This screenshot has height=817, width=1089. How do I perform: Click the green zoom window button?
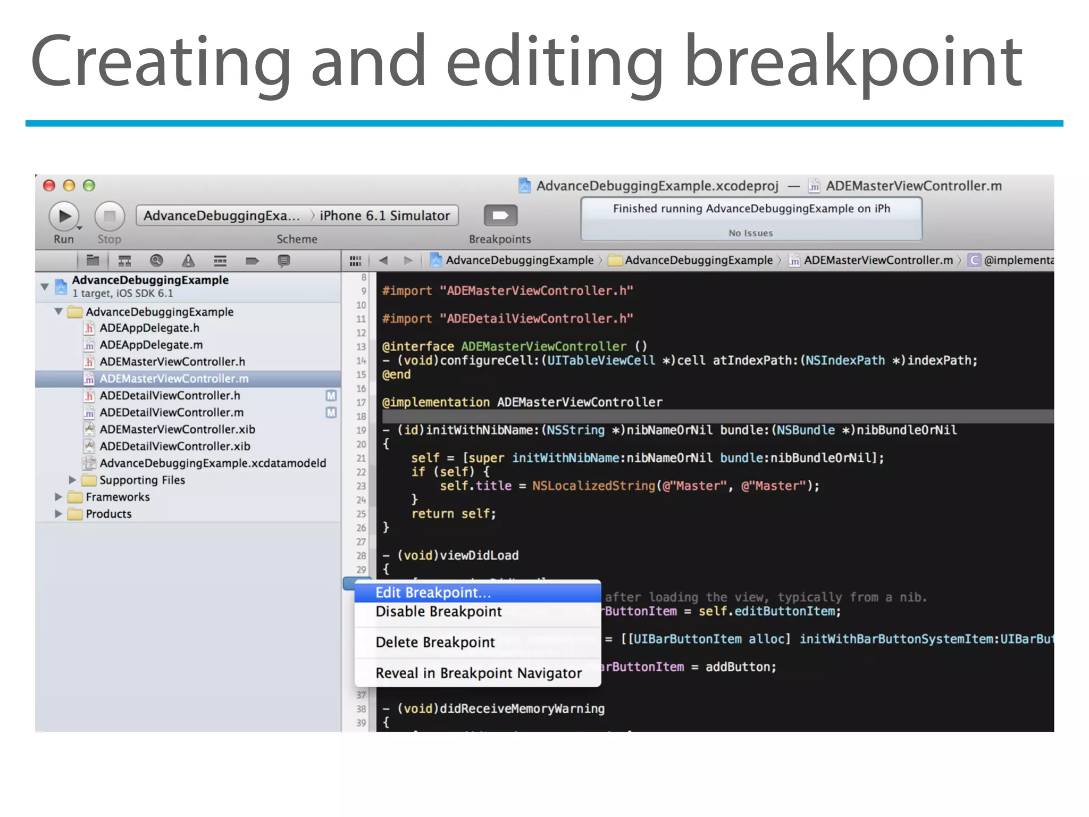click(89, 185)
